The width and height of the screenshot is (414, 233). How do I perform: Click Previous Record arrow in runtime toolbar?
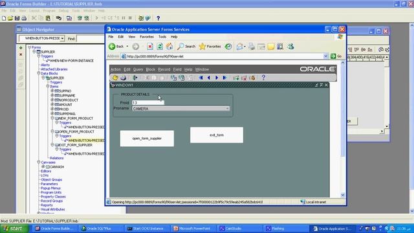(208, 78)
